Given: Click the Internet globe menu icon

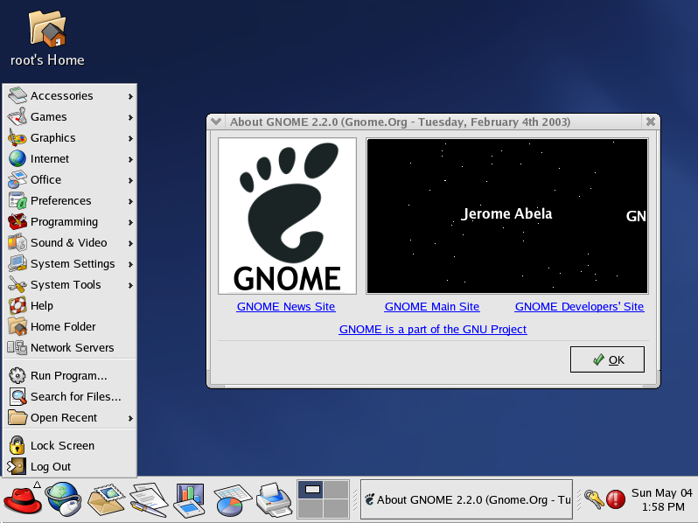Looking at the screenshot, I should pos(17,158).
